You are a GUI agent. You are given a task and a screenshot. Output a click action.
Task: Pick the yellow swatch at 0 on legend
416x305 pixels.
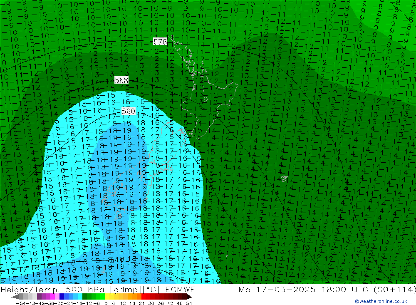107,297
